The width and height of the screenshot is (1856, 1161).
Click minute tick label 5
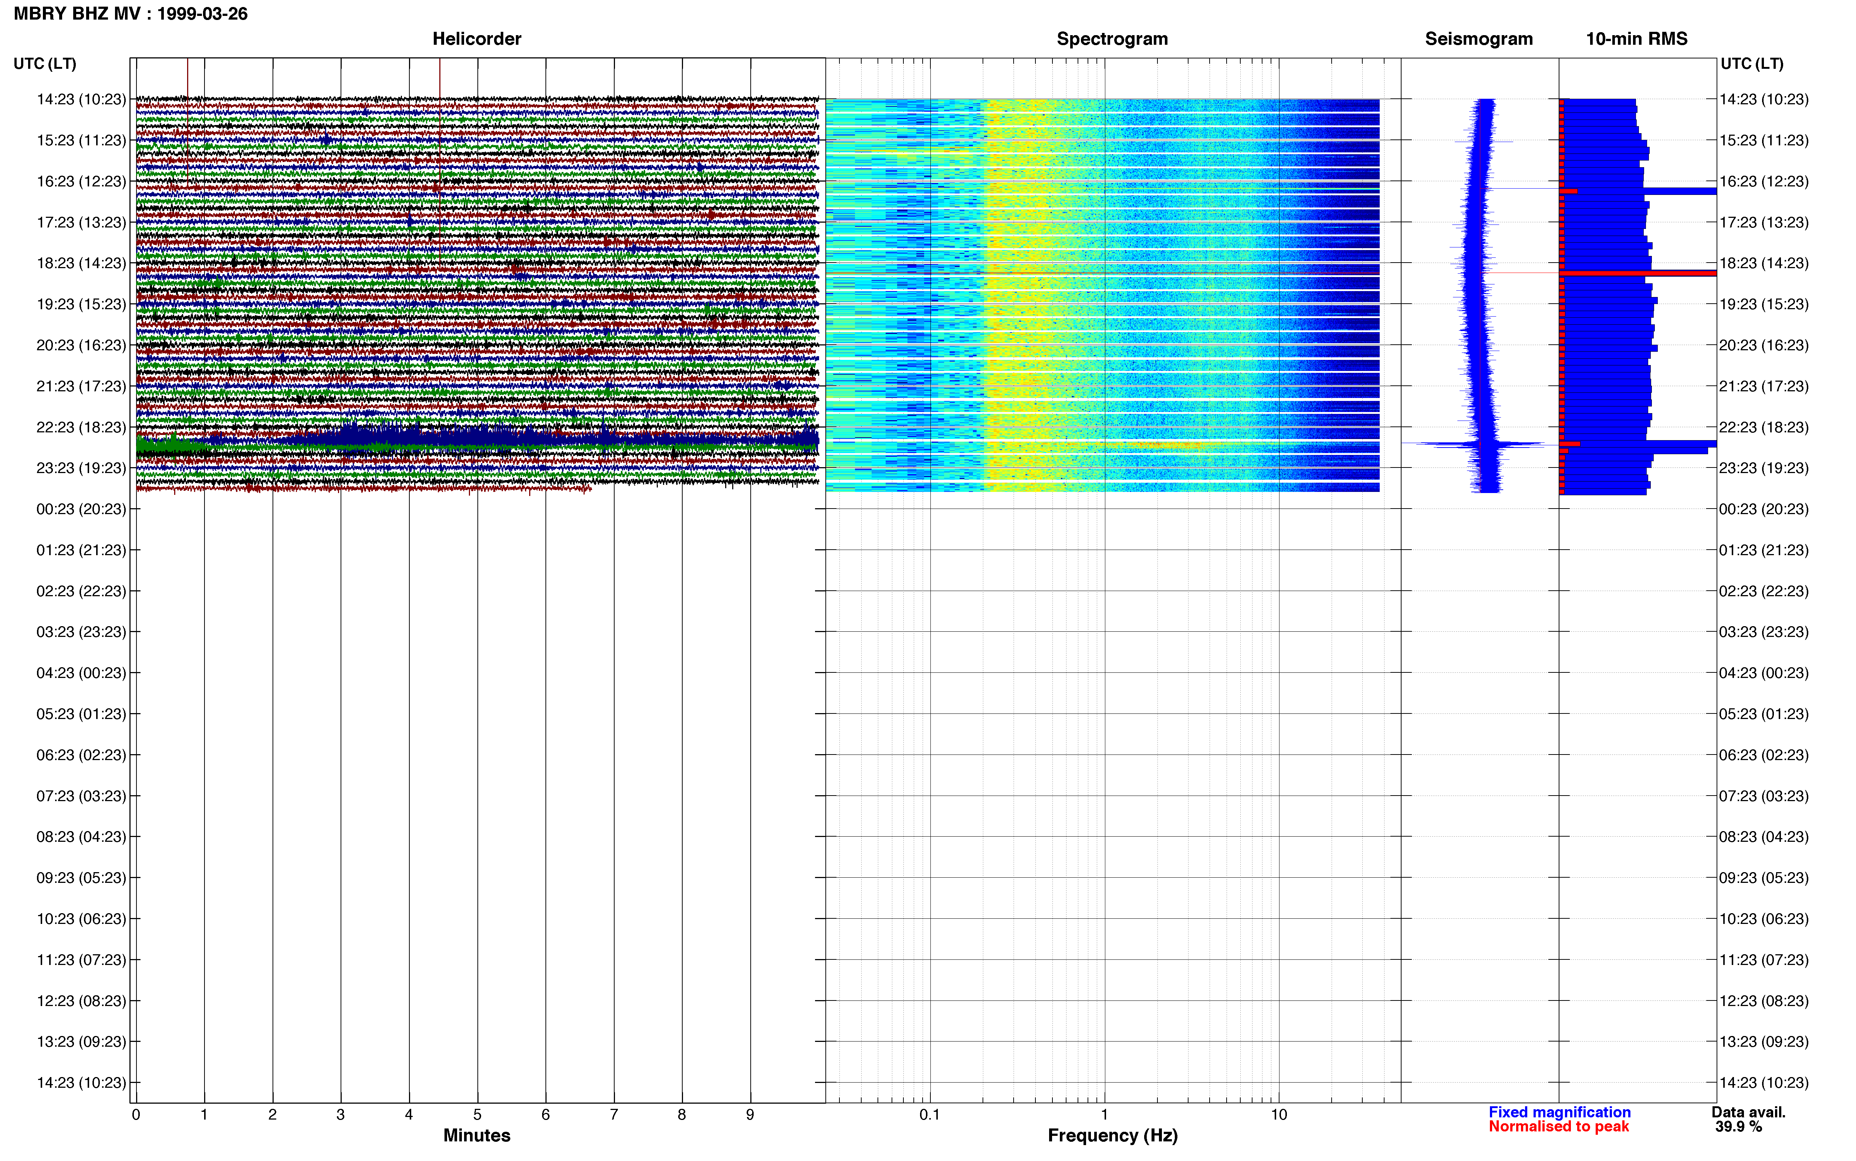coord(477,1115)
